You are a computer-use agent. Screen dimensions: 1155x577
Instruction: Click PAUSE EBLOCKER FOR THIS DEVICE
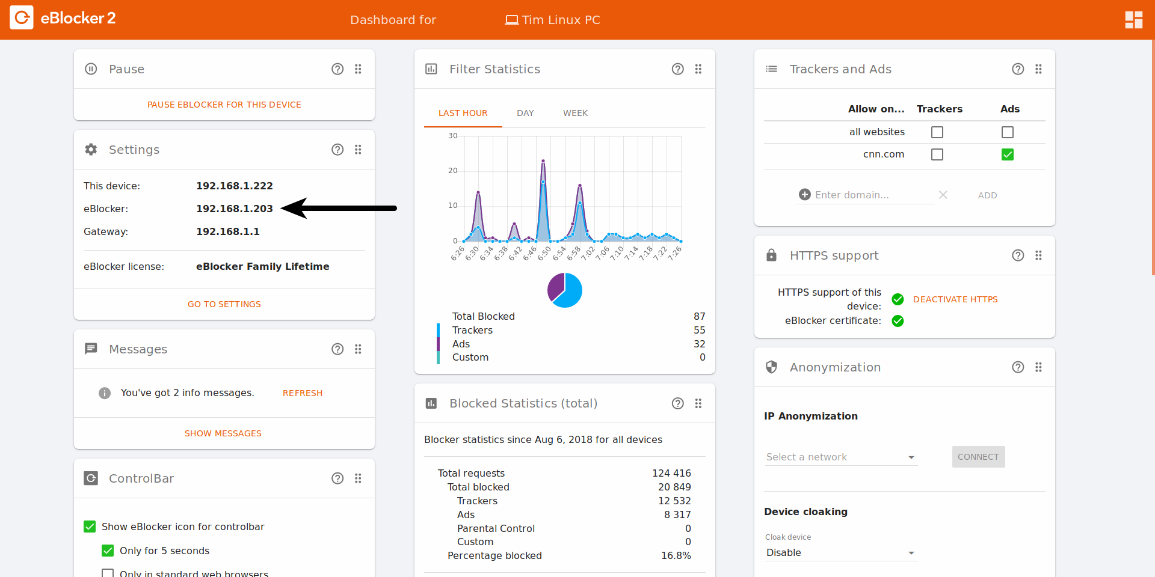tap(224, 105)
